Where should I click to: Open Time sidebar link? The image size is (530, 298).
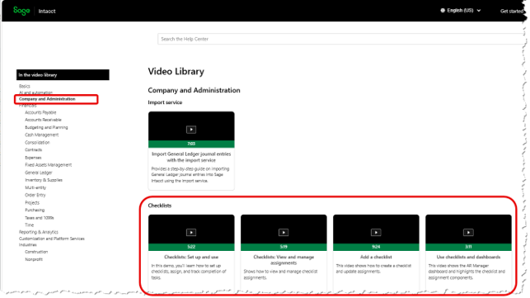pos(30,225)
